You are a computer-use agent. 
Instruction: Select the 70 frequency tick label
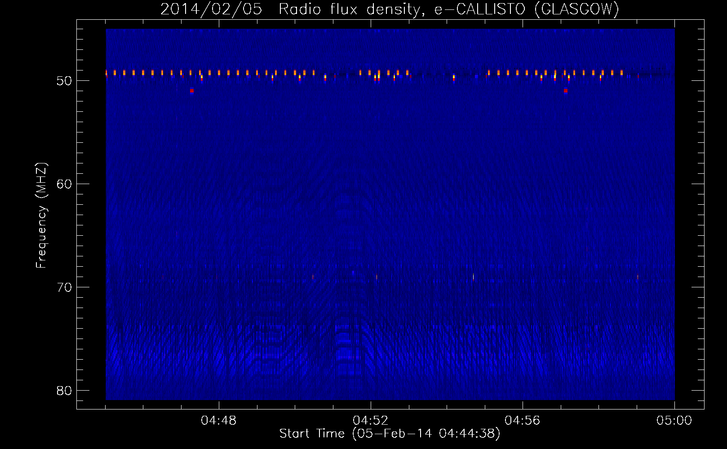tap(64, 287)
